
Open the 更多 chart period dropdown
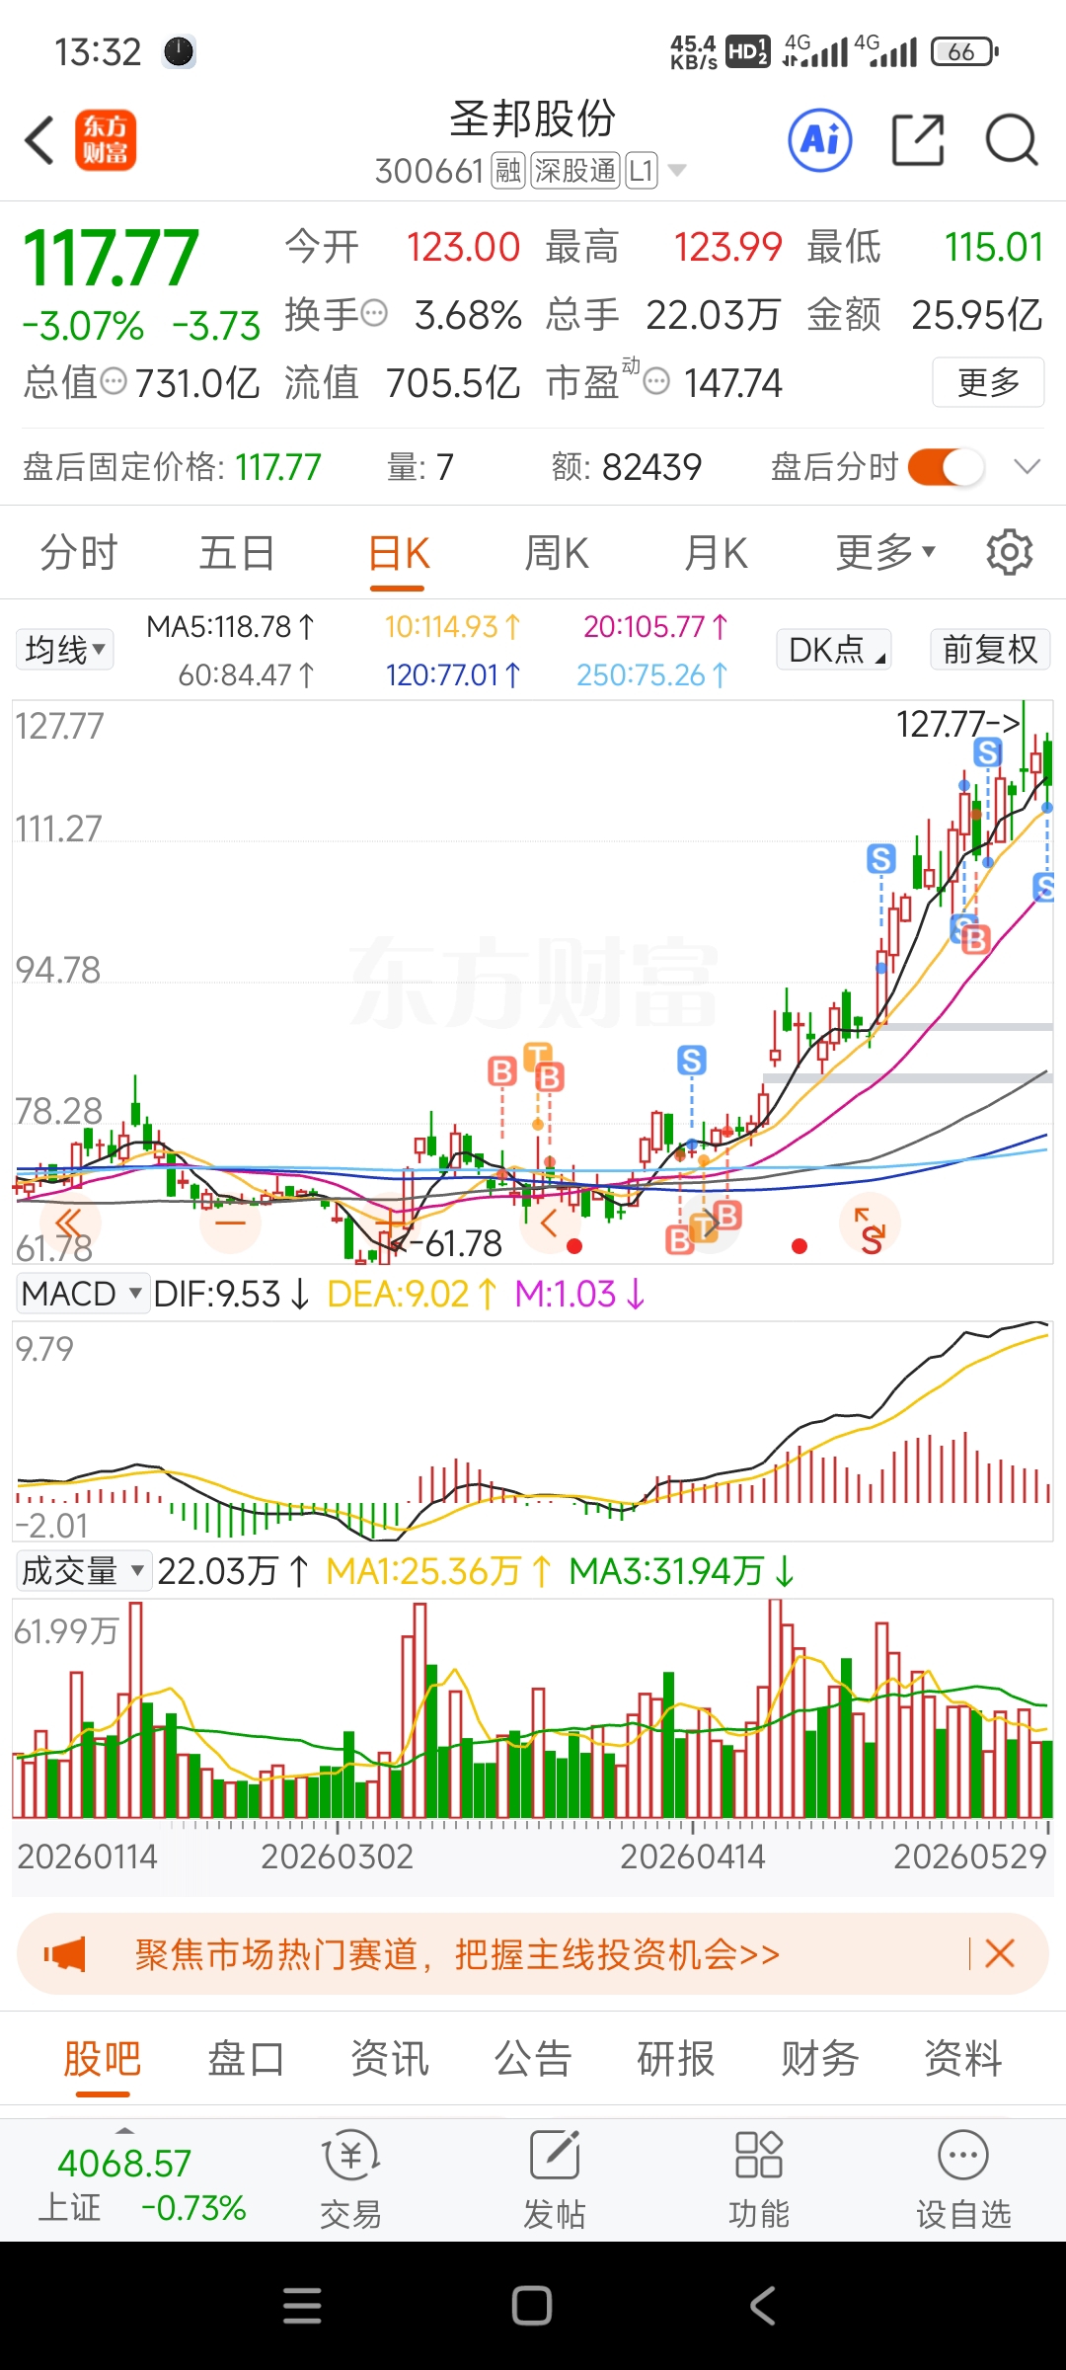pos(885,552)
